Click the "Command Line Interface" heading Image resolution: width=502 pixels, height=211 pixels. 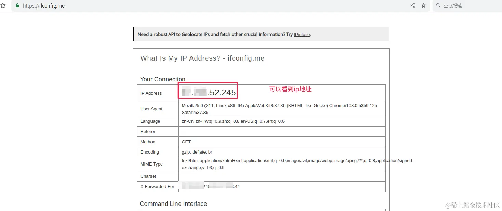(173, 204)
